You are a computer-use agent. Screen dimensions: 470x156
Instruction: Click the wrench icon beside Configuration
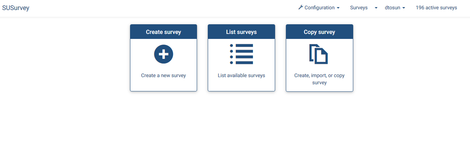pyautogui.click(x=301, y=7)
